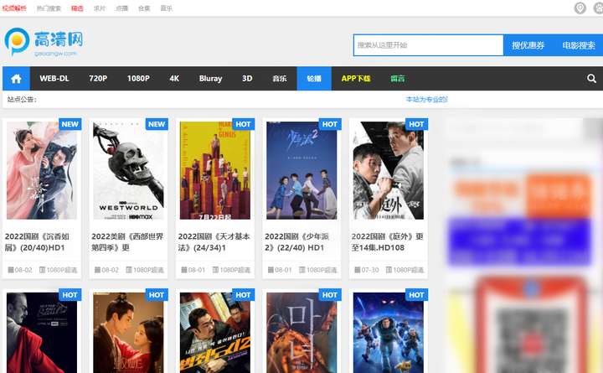Open title 2022美剧《西部世界第四季》

(x=127, y=242)
